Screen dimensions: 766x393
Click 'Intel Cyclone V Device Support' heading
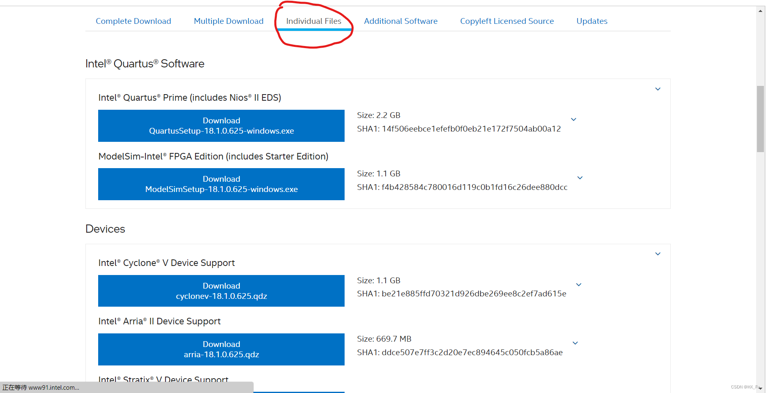pos(166,263)
